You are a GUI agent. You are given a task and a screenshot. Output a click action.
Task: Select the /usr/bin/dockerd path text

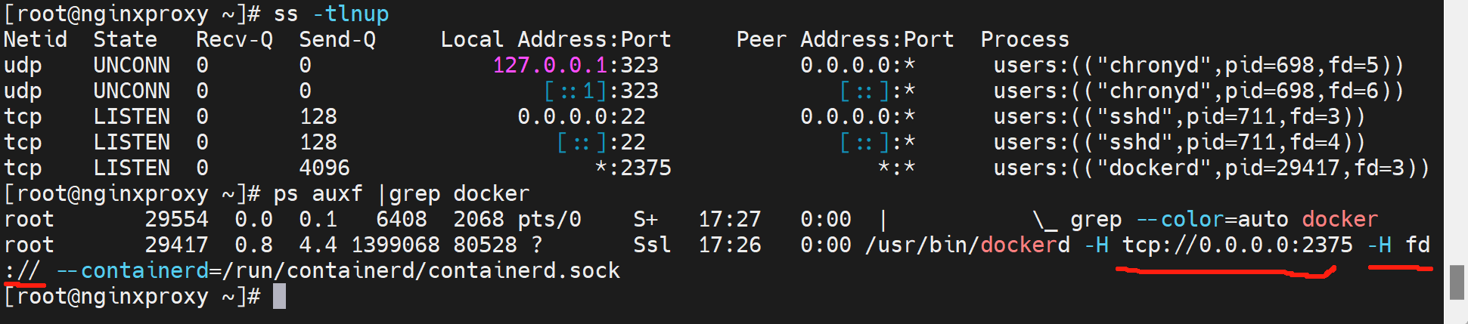[x=967, y=245]
